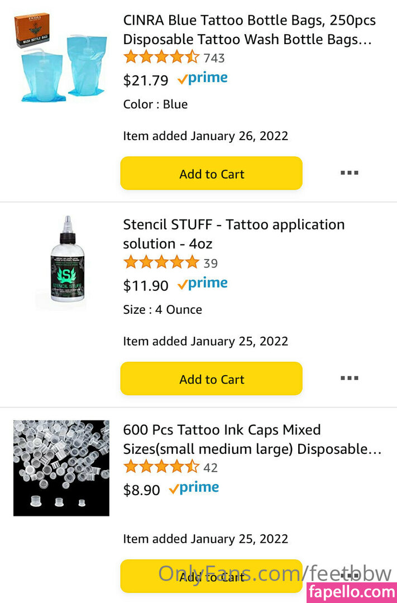
Task: View the 42 reviews for Ink Caps
Action: coord(211,468)
